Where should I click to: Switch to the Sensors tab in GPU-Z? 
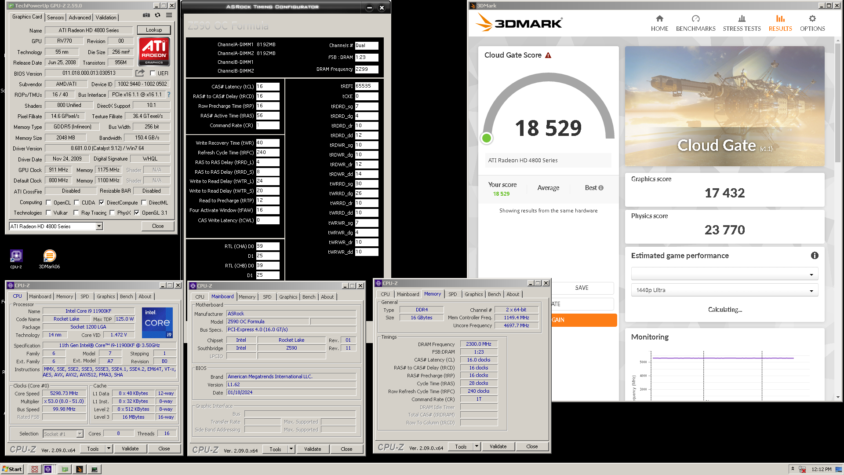(55, 18)
